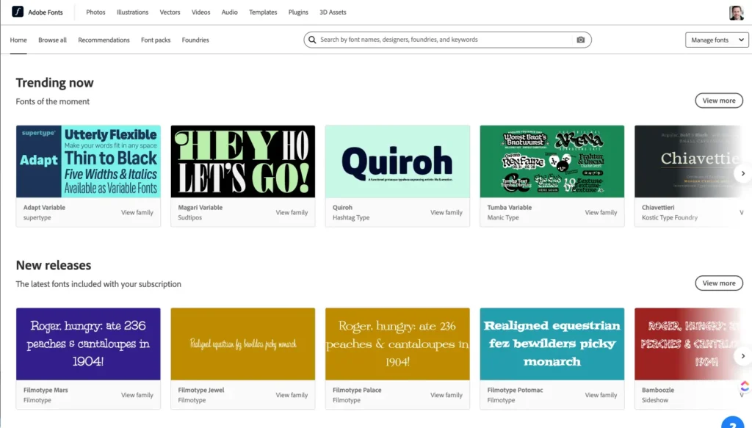This screenshot has height=428, width=752.
Task: Click the Quiroh font name
Action: click(342, 208)
